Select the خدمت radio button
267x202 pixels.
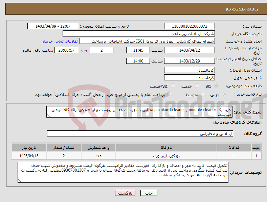pyautogui.click(x=197, y=86)
